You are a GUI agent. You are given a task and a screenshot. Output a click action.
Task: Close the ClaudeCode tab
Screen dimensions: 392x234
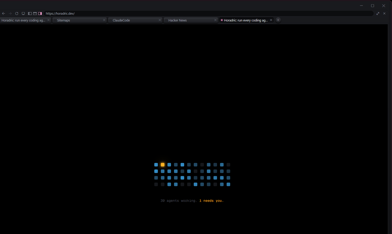coord(160,20)
